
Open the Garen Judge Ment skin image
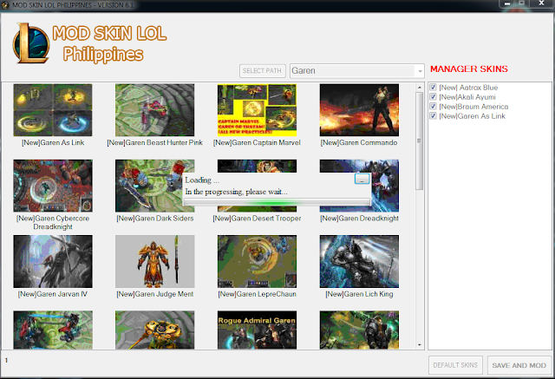154,262
